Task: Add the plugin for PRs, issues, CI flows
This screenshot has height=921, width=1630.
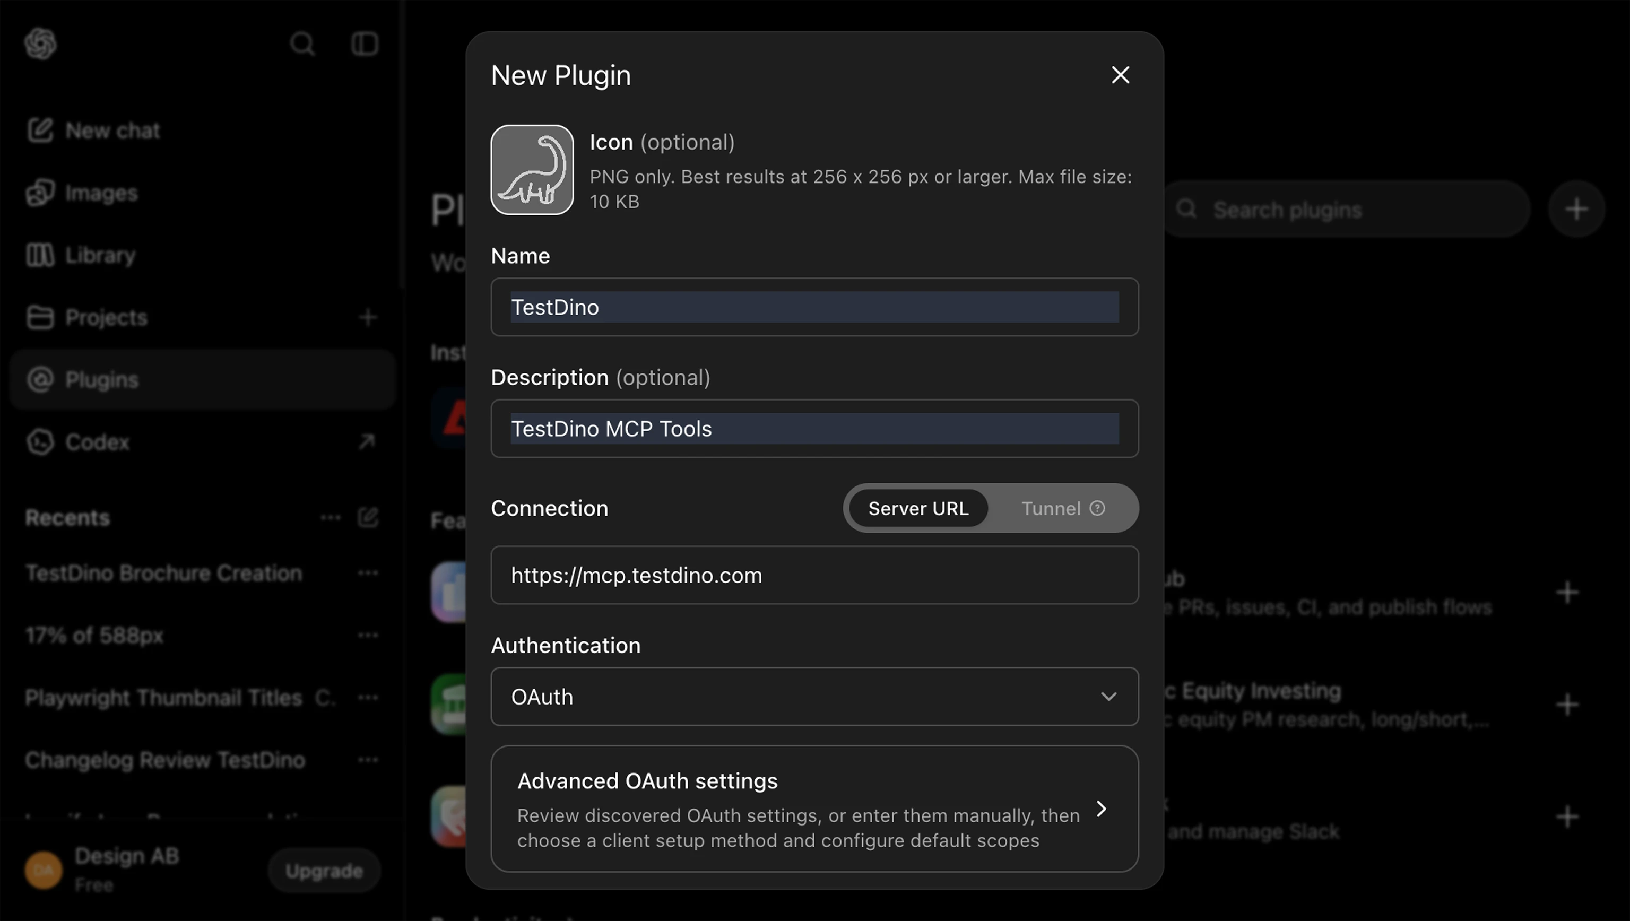Action: tap(1567, 593)
